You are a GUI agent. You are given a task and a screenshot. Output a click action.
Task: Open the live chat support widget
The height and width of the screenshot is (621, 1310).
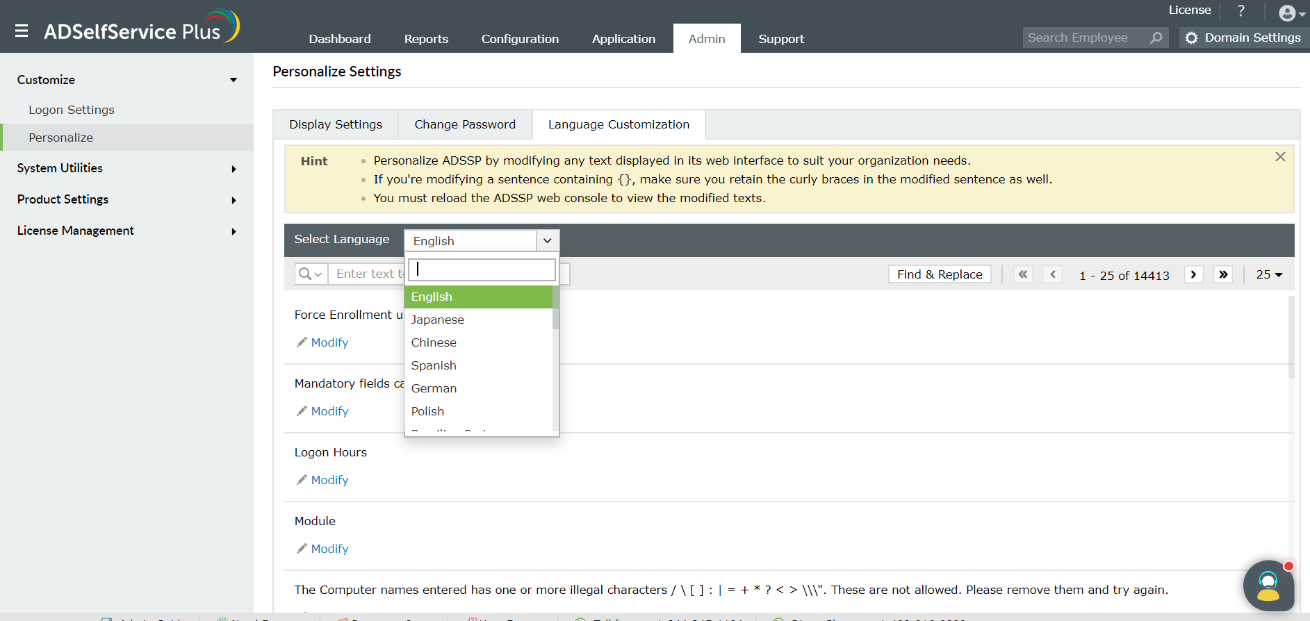coord(1268,586)
